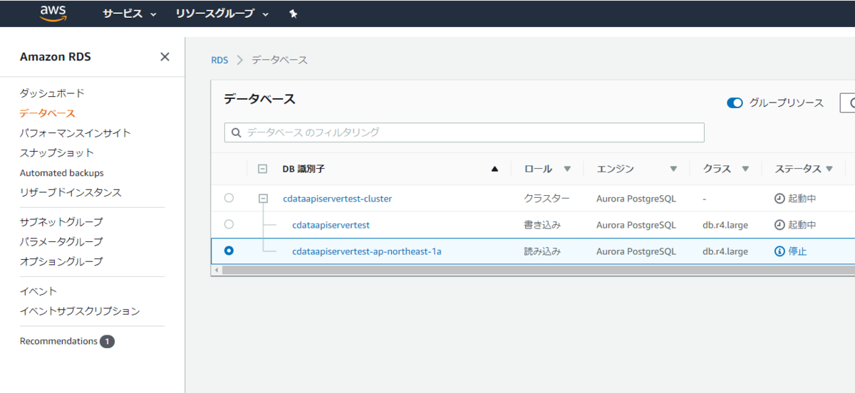Click '書き込み' role cell
The height and width of the screenshot is (393, 855).
[x=542, y=225]
